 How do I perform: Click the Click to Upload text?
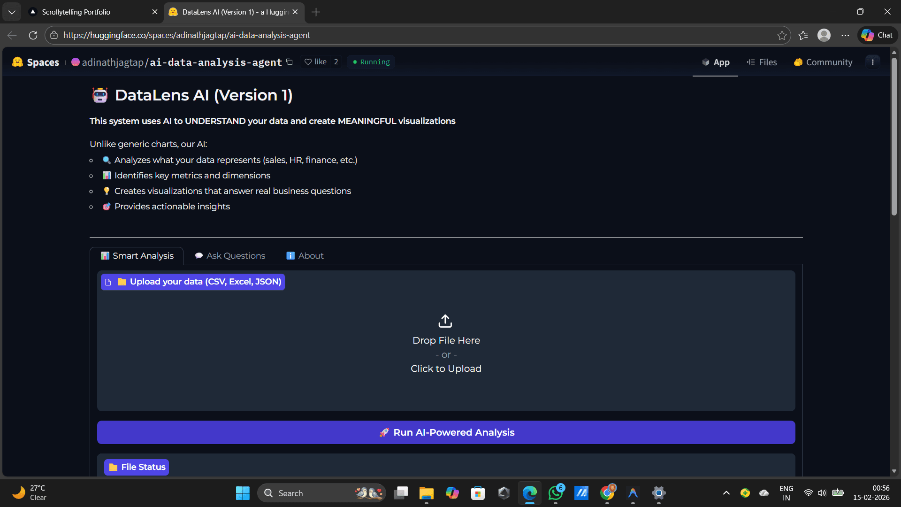click(446, 369)
